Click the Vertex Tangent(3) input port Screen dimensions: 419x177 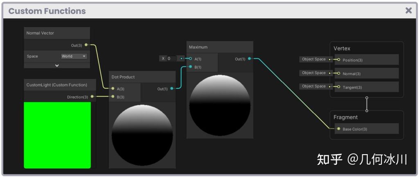pos(338,87)
